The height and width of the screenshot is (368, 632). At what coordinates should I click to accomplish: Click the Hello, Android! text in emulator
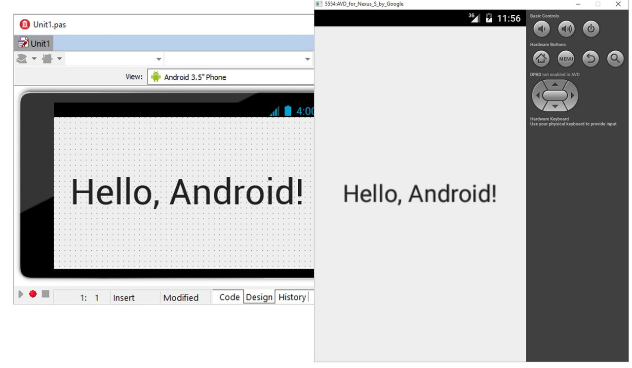[420, 193]
